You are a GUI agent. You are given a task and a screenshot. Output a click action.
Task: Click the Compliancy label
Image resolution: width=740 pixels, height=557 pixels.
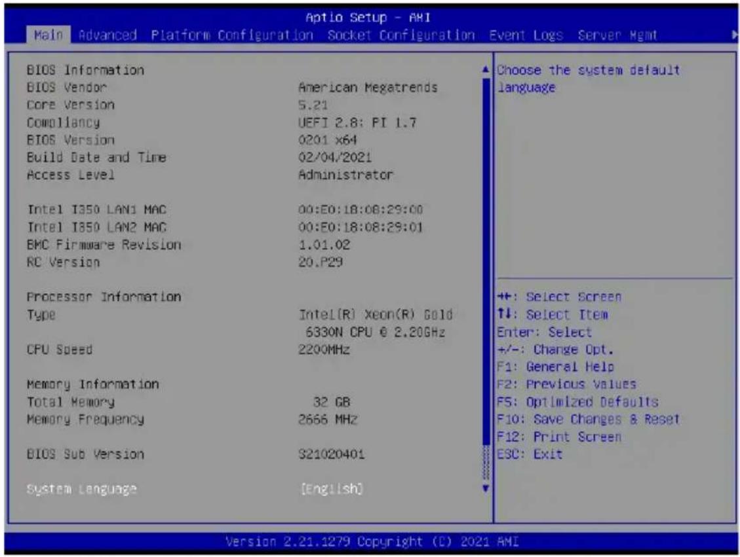pyautogui.click(x=63, y=122)
